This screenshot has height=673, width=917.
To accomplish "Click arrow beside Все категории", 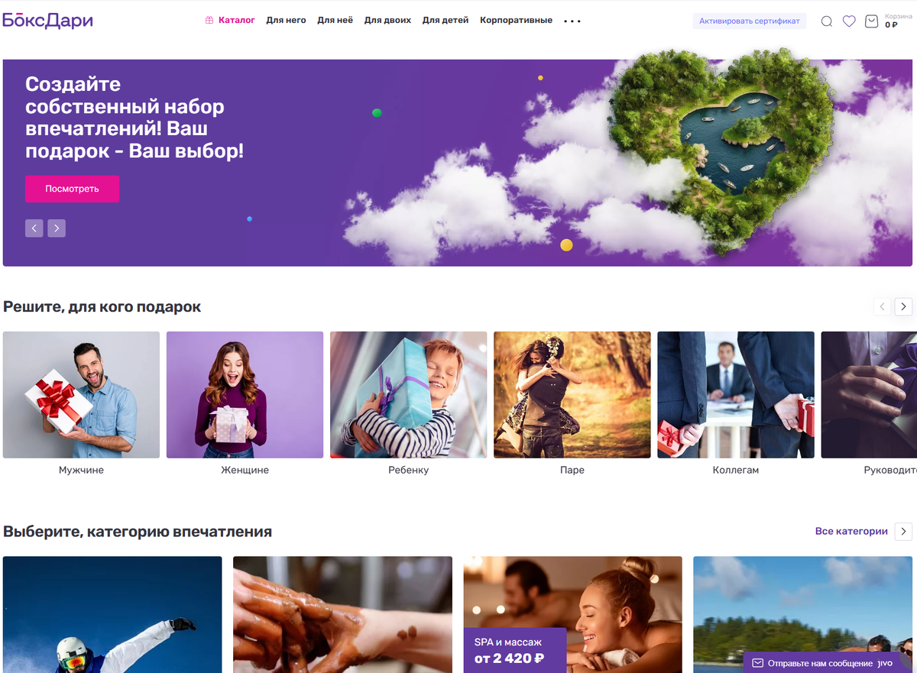I will [x=903, y=532].
